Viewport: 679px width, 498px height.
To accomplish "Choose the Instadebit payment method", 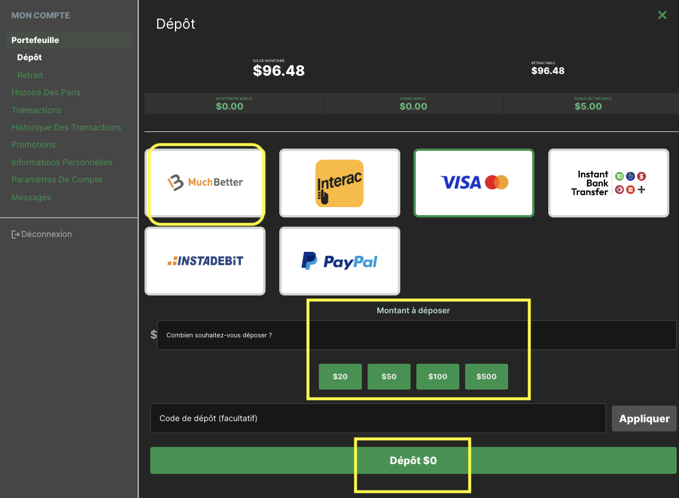I will tap(205, 261).
